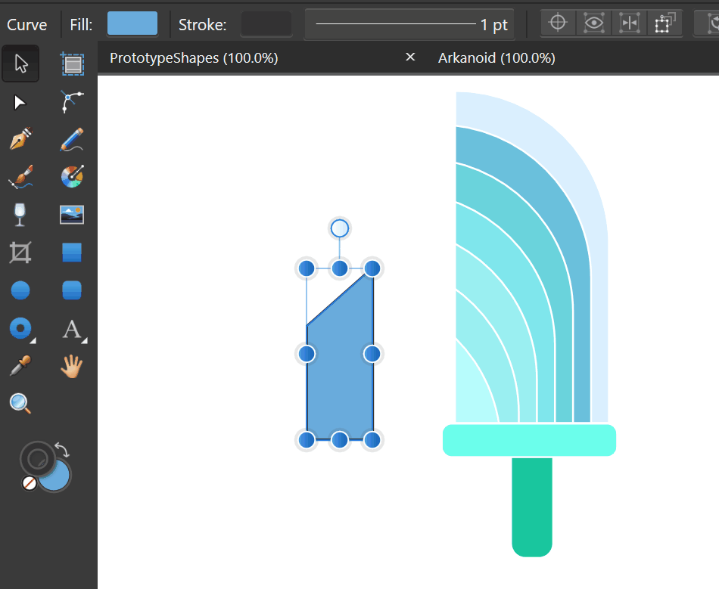Select the Transparency wine glass tool
The width and height of the screenshot is (719, 589).
[20, 215]
